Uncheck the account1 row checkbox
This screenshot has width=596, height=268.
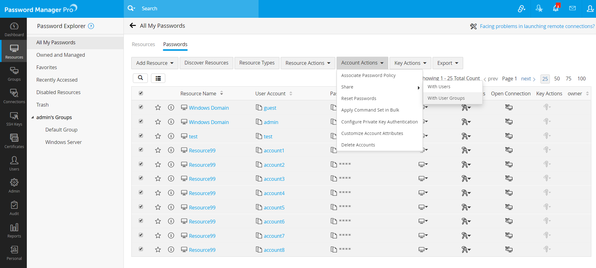coord(141,150)
